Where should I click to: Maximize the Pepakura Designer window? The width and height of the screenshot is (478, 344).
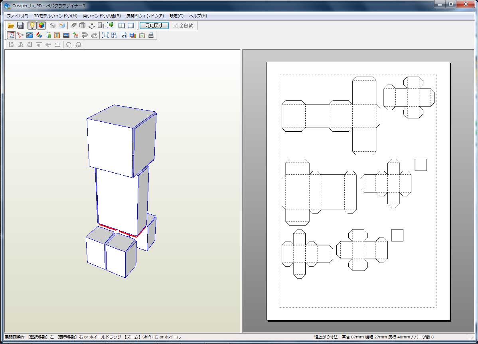[451, 4]
